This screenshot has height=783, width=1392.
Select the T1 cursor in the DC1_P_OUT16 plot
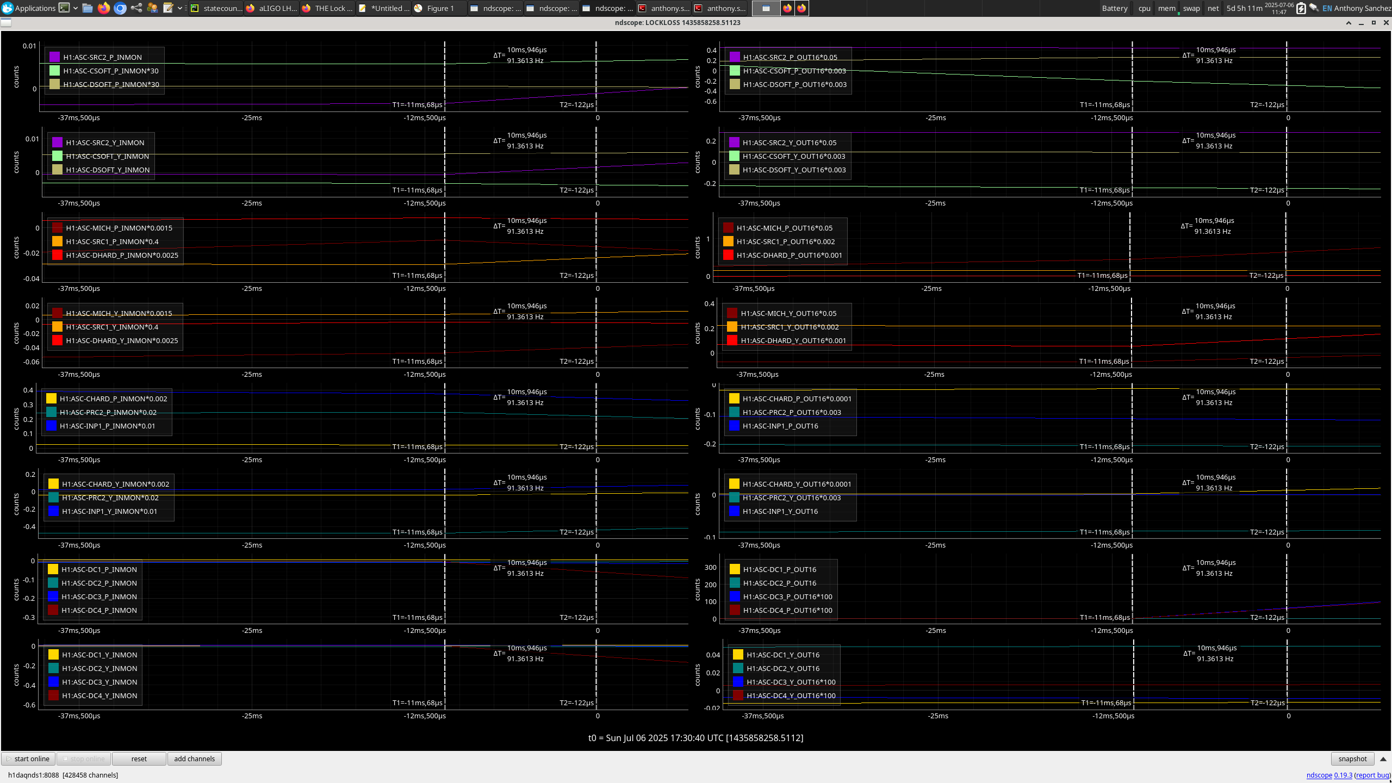1132,588
